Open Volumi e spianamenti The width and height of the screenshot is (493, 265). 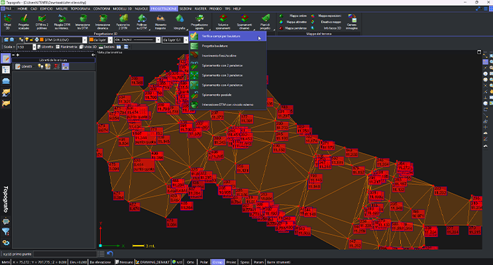(223, 22)
